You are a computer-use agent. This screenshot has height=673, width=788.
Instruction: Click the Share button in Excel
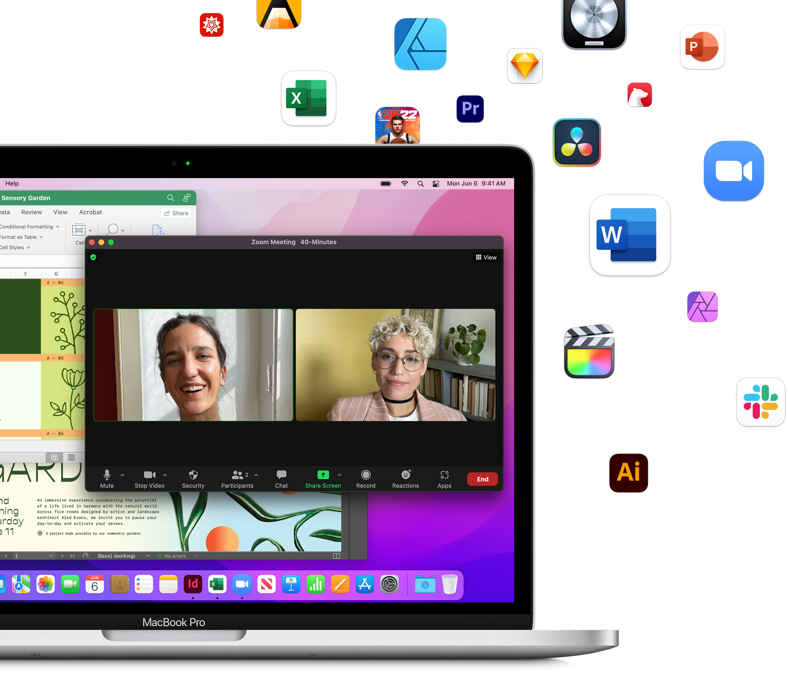click(176, 213)
